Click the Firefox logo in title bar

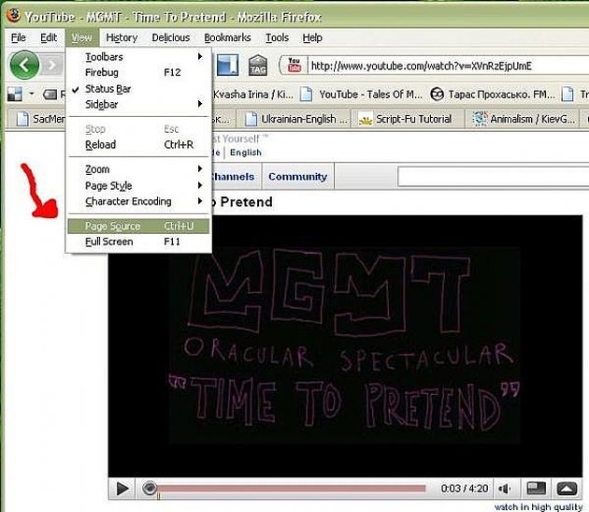click(x=14, y=15)
